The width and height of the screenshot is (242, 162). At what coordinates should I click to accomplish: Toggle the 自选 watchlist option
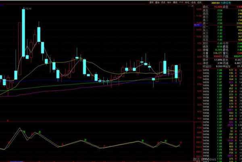[x=193, y=2]
